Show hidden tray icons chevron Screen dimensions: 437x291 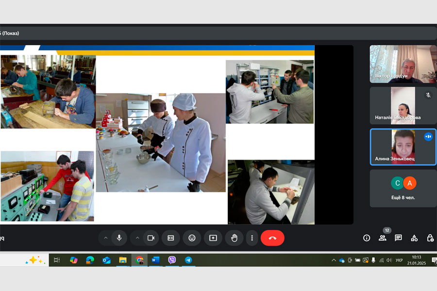click(x=334, y=260)
